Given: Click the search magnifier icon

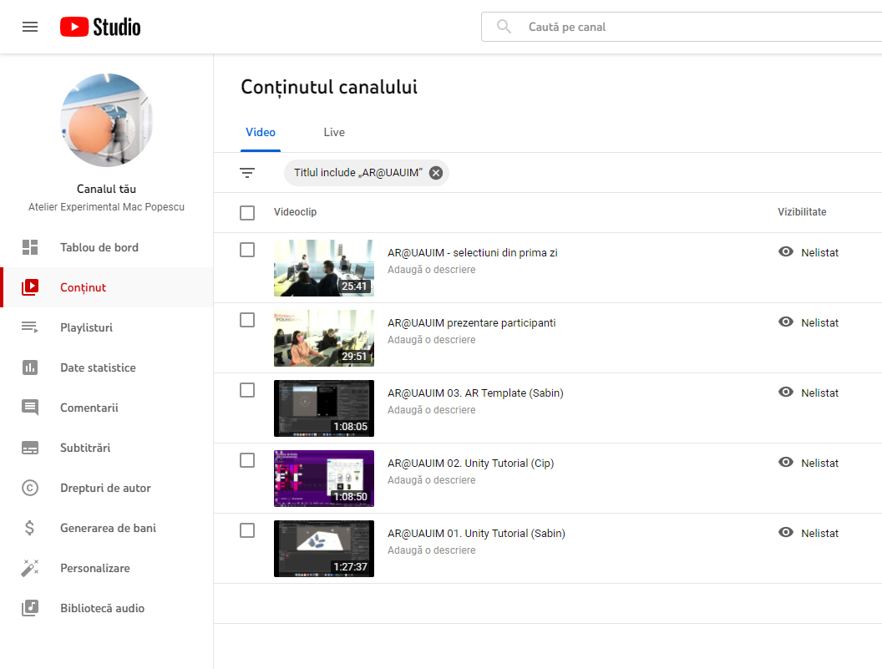Looking at the screenshot, I should tap(504, 27).
